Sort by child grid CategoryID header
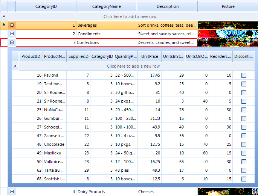This screenshot has width=258, height=195. coord(102,56)
